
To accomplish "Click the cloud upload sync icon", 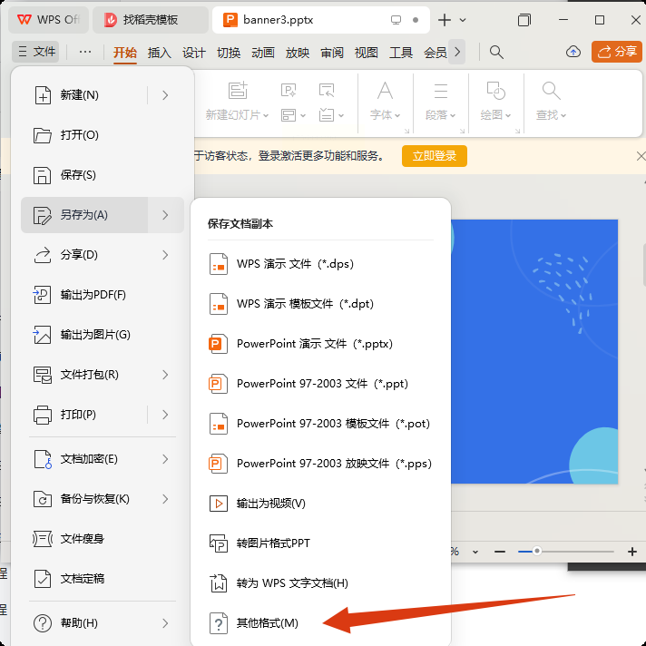I will pyautogui.click(x=573, y=52).
